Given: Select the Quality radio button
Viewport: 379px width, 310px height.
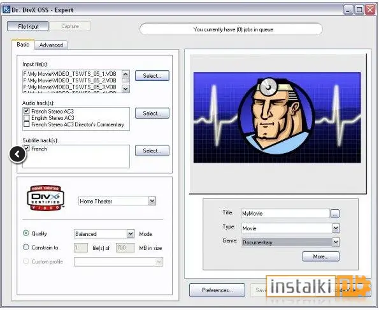Looking at the screenshot, I should click(26, 233).
